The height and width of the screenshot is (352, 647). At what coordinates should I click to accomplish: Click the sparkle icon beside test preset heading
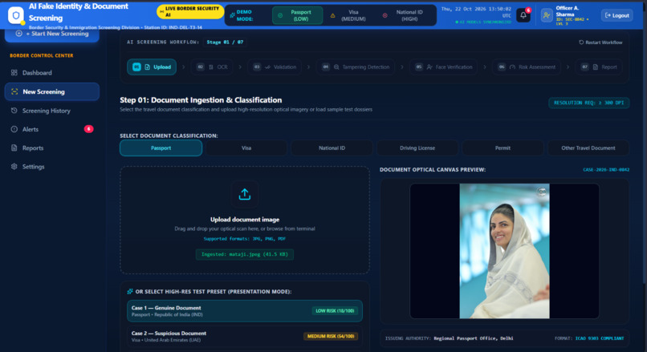[130, 291]
